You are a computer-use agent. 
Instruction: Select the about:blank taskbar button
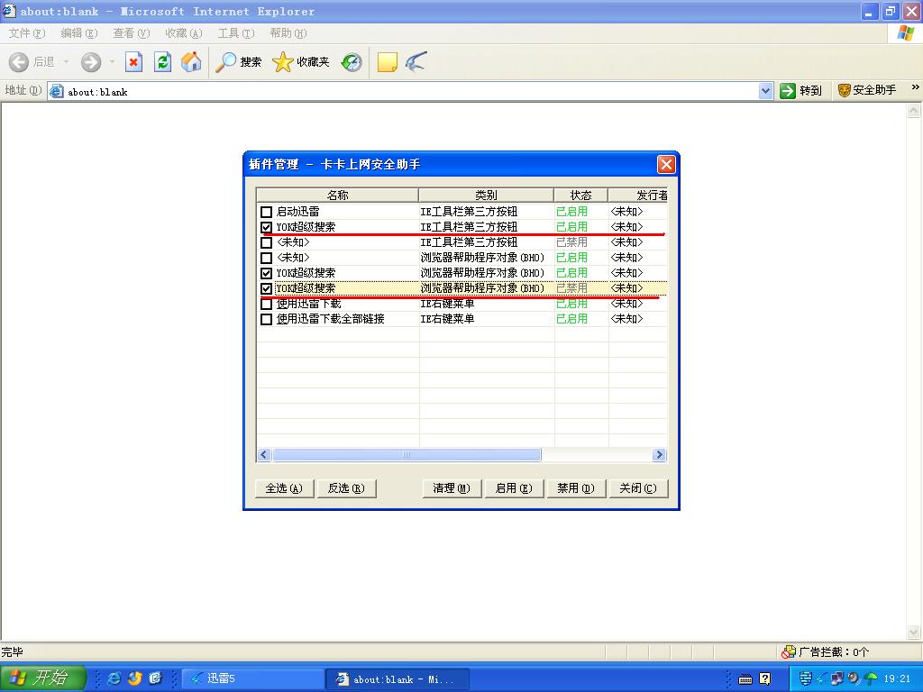click(x=398, y=679)
